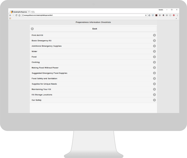Click the browser back arrow

[10, 15]
